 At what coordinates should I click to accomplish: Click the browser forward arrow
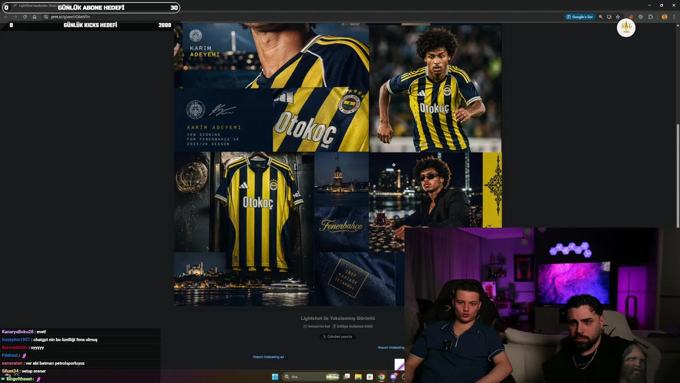[15, 17]
